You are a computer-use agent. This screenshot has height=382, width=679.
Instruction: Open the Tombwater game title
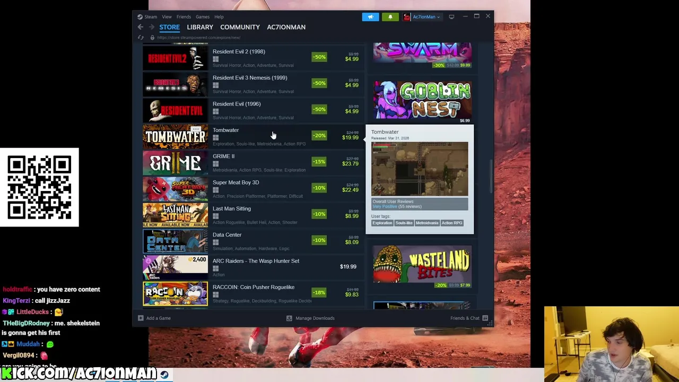(x=225, y=130)
